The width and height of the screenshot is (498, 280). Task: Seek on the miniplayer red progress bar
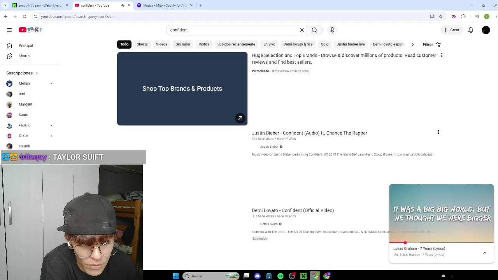pos(441,243)
